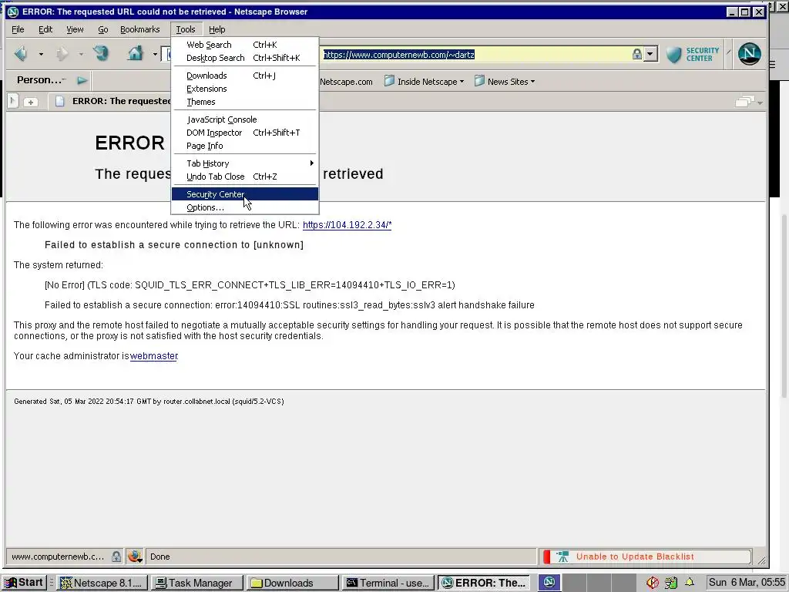The width and height of the screenshot is (789, 592).
Task: Reload the page with the Reload icon
Action: point(101,53)
